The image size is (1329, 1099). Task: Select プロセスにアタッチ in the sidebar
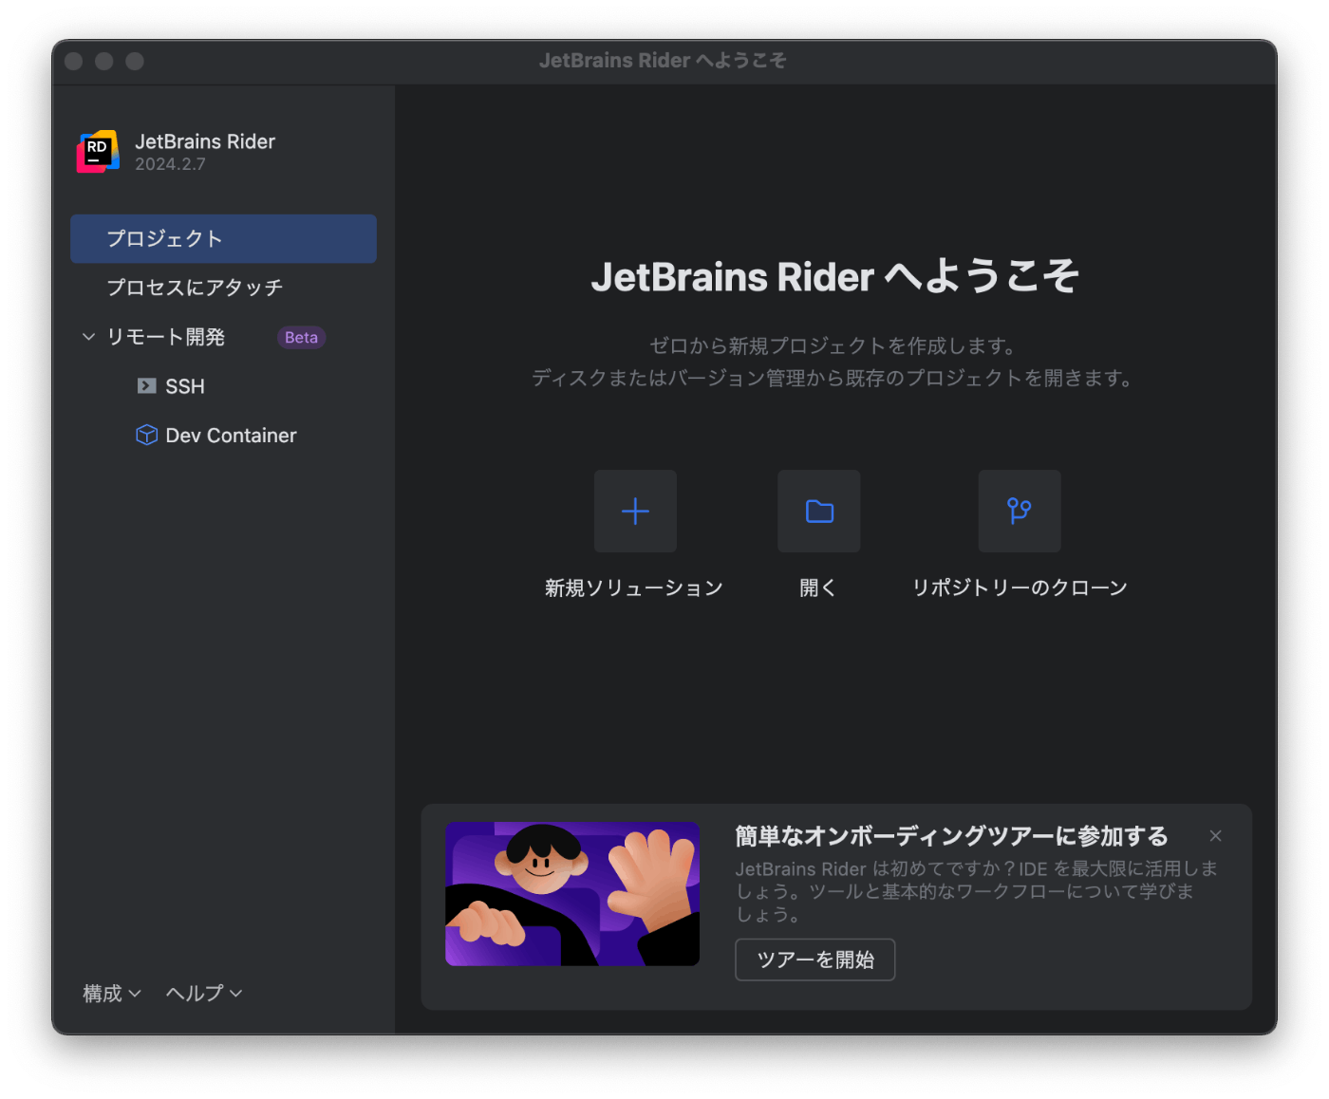pos(223,288)
